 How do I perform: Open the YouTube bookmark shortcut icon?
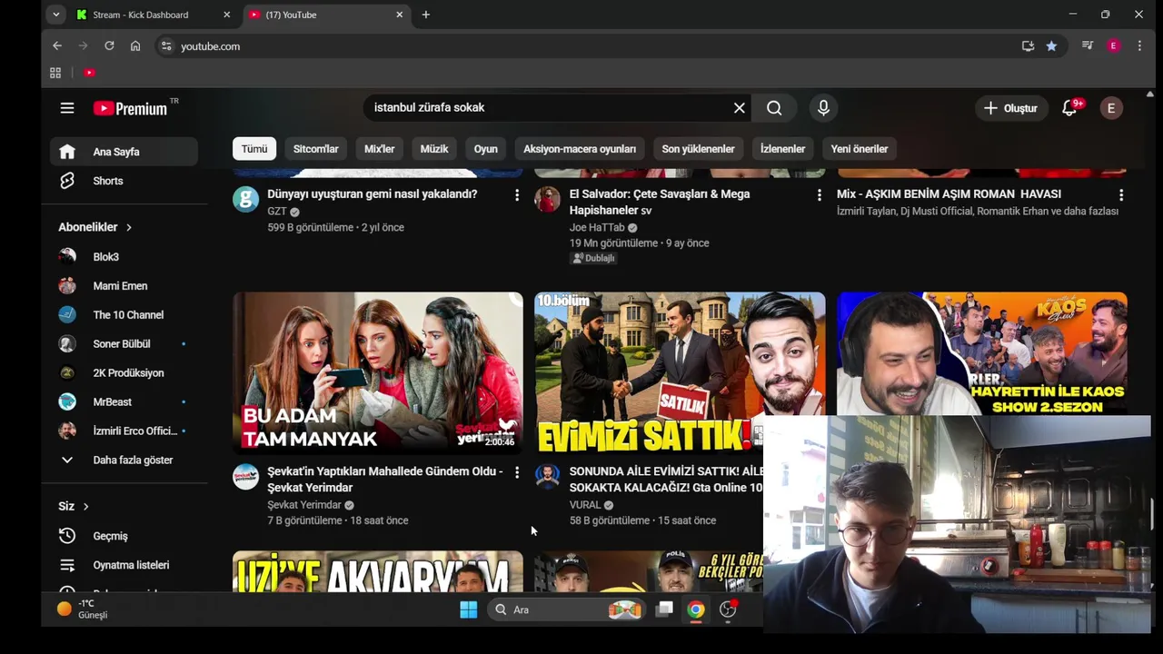tap(89, 73)
